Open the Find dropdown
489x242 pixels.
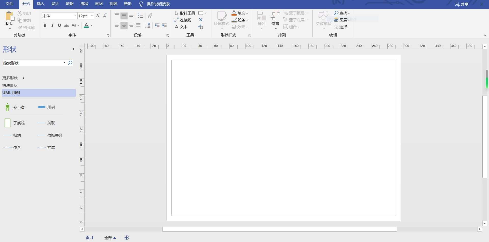coord(342,13)
